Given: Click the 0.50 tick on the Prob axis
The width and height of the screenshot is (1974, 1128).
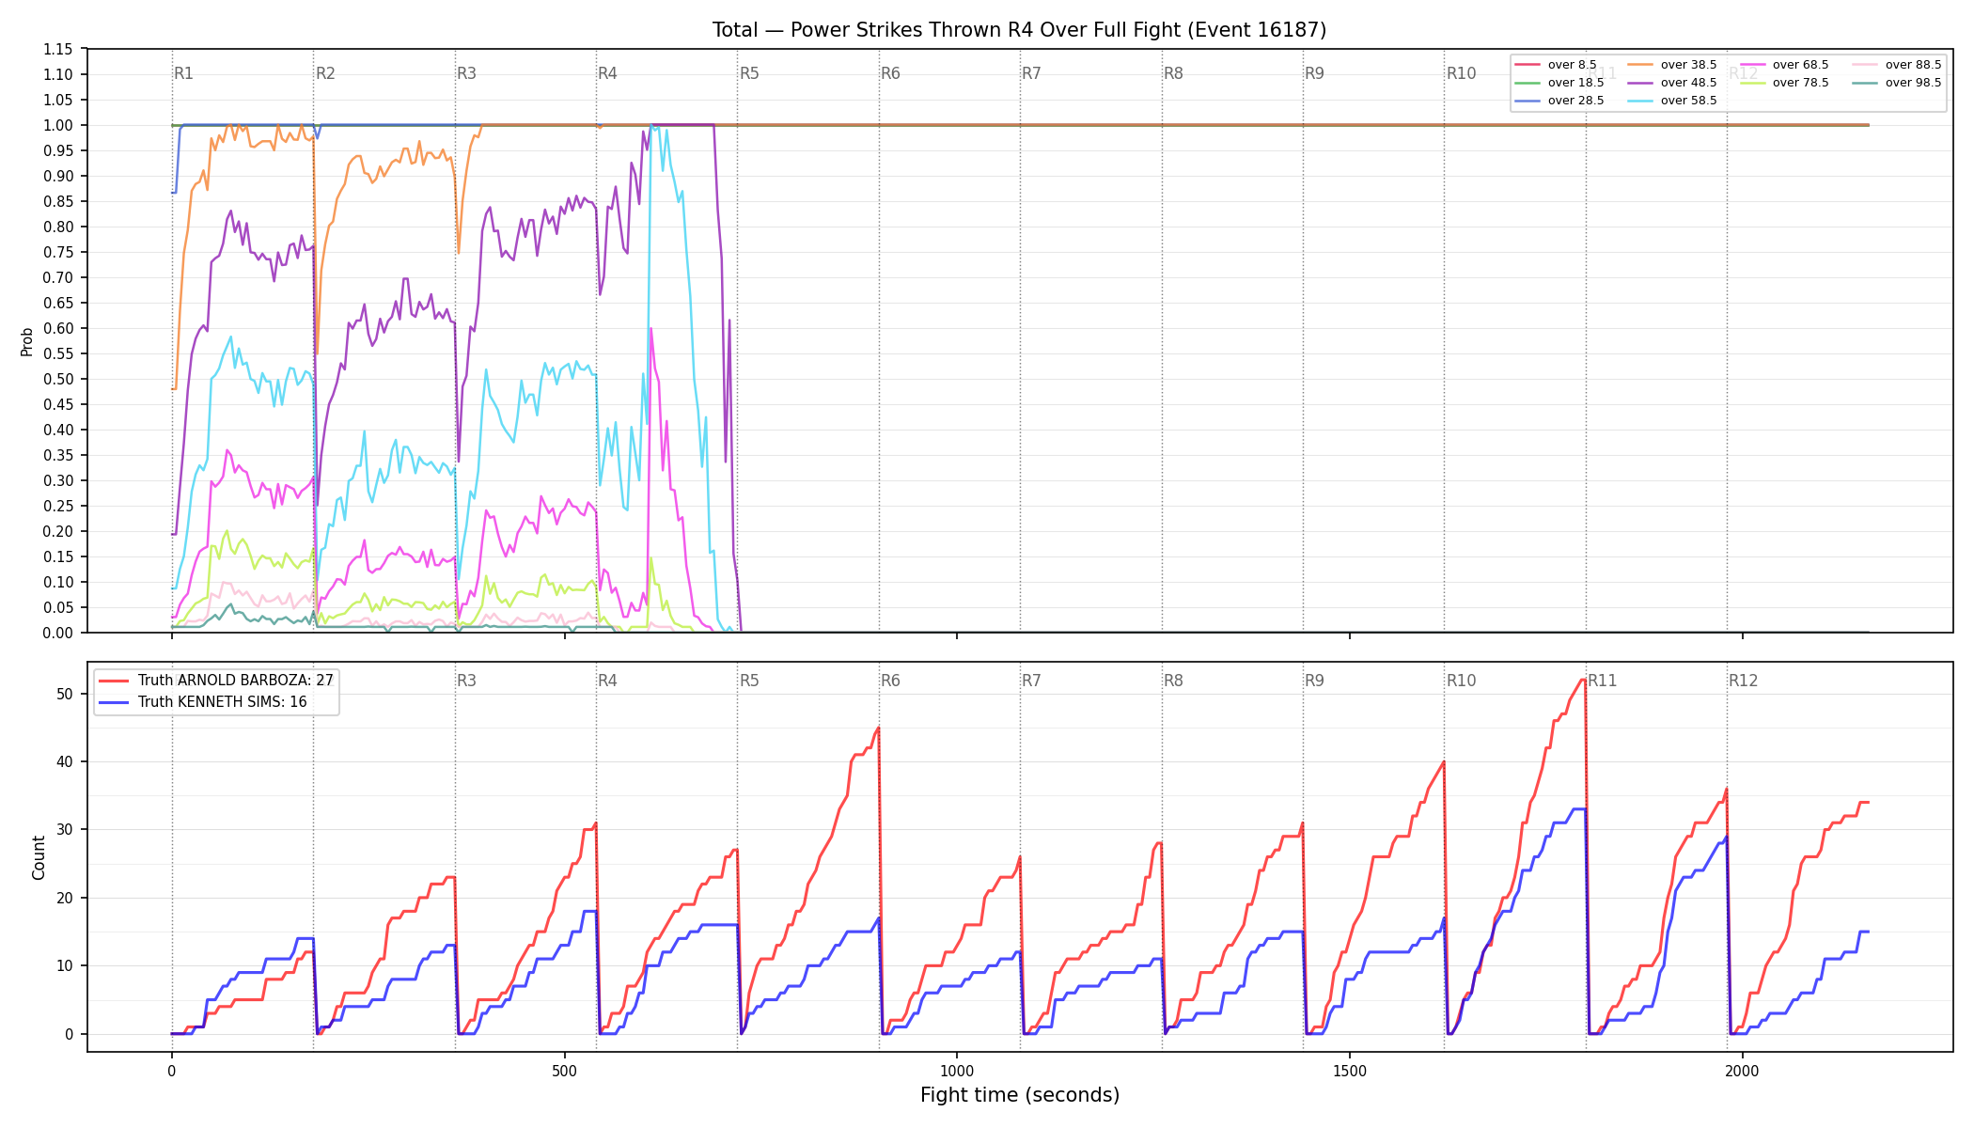Looking at the screenshot, I should click(x=57, y=379).
